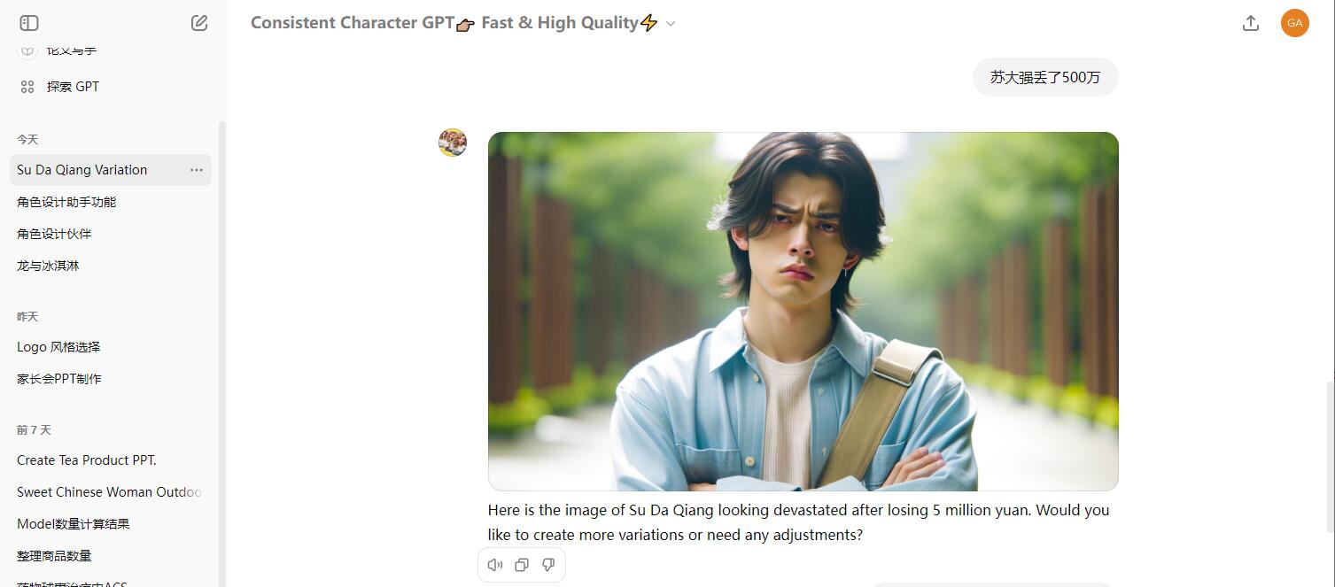The width and height of the screenshot is (1335, 587).
Task: Open the Su Da Qiang Variation options ellipsis
Action: point(197,170)
